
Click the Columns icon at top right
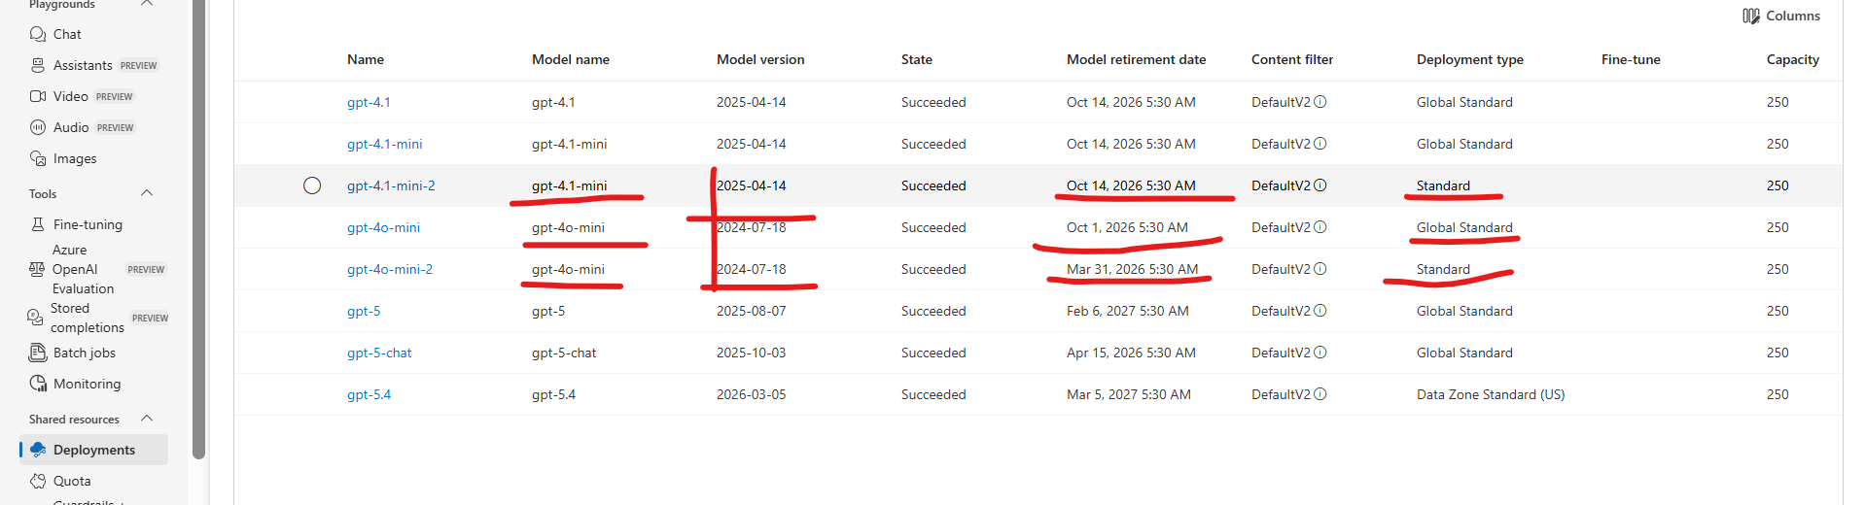click(1751, 16)
